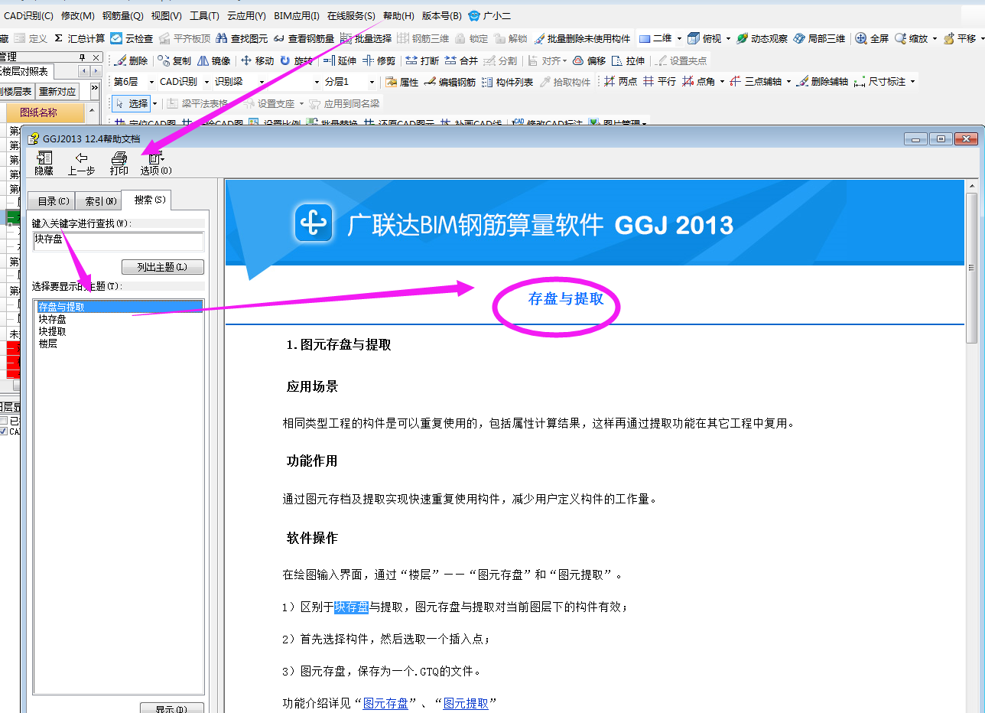Image resolution: width=985 pixels, height=713 pixels.
Task: Select 块提取 topic in results list
Action: pyautogui.click(x=53, y=331)
